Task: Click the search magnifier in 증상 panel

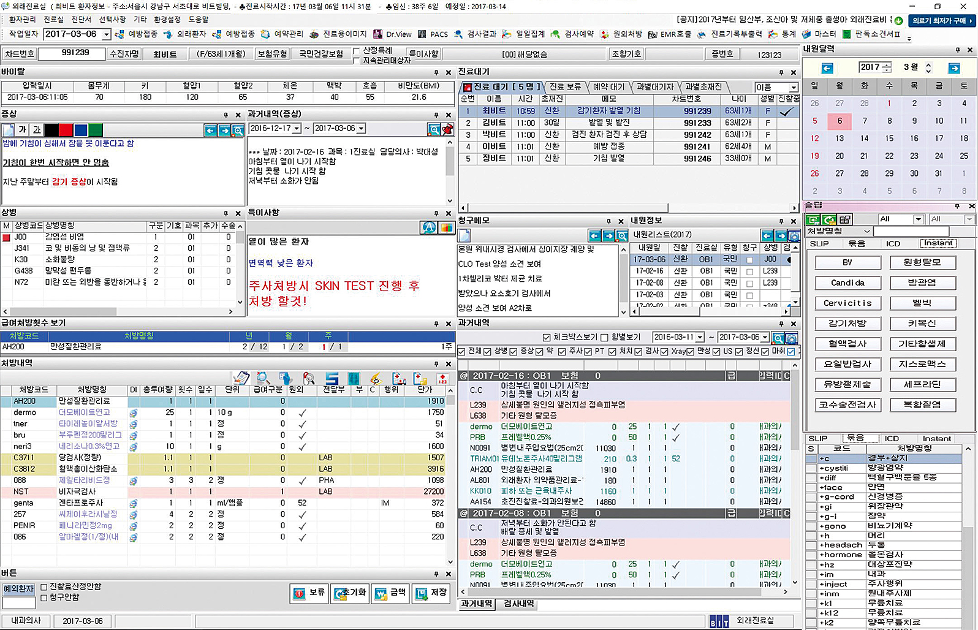Action: coord(238,130)
